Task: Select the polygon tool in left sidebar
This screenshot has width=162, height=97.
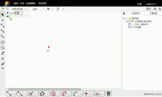Action: (x=3, y=42)
